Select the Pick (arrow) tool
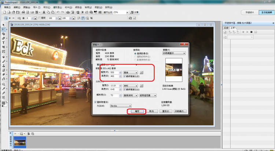 tap(3, 25)
